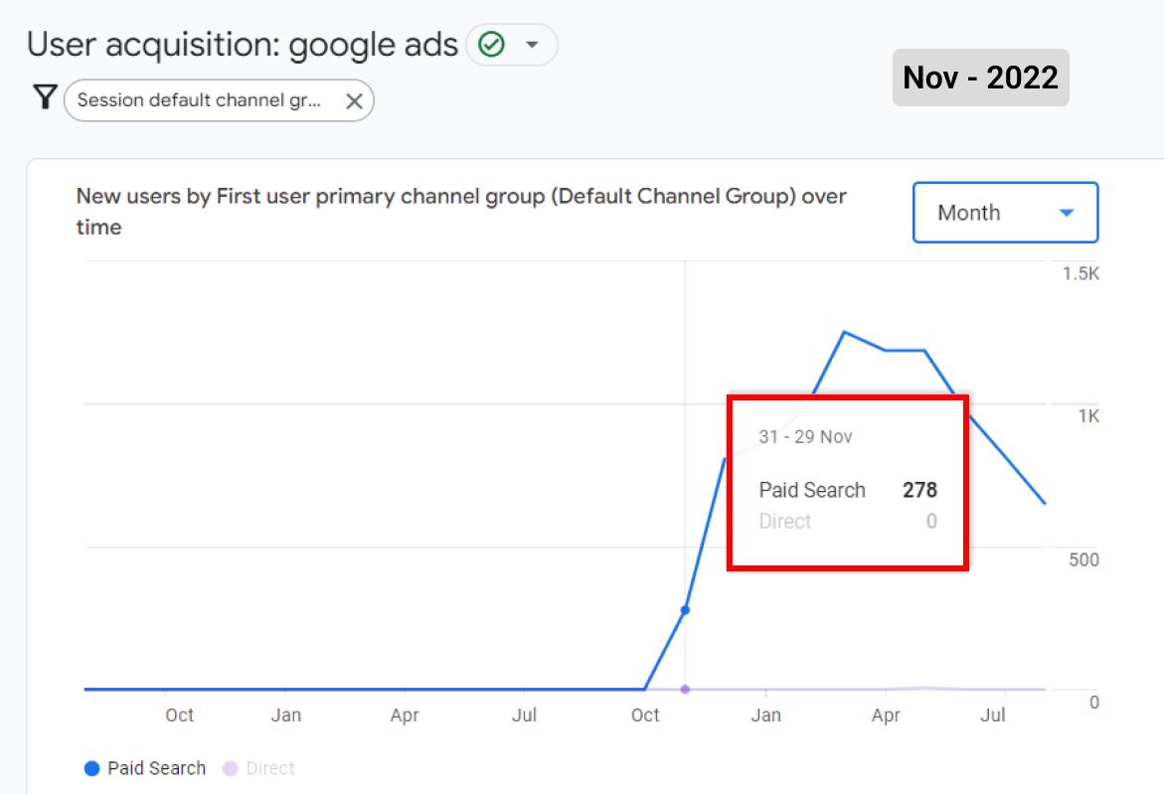This screenshot has height=794, width=1164.
Task: Click the 31 - 29 Nov tooltip date
Action: 805,436
